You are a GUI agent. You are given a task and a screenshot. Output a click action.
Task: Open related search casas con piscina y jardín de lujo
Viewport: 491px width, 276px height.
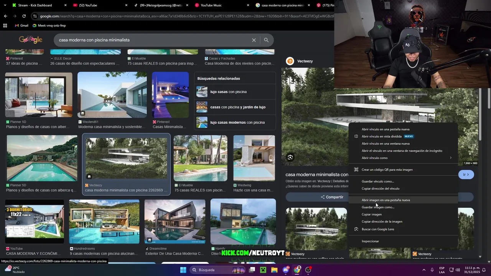coord(235,107)
